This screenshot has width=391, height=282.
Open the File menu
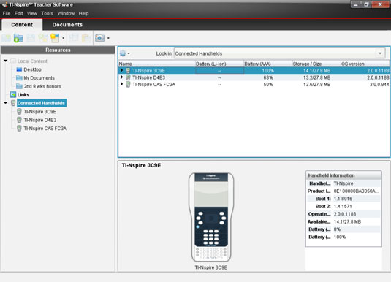7,13
